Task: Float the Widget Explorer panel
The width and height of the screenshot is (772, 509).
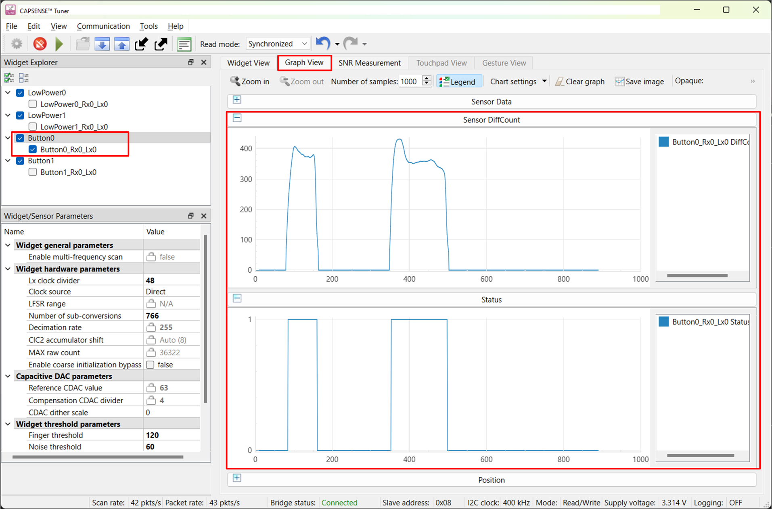Action: 191,62
